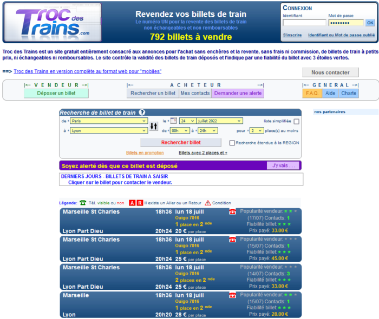Open the F.A.Q. menu item
379x319 pixels.
312,93
